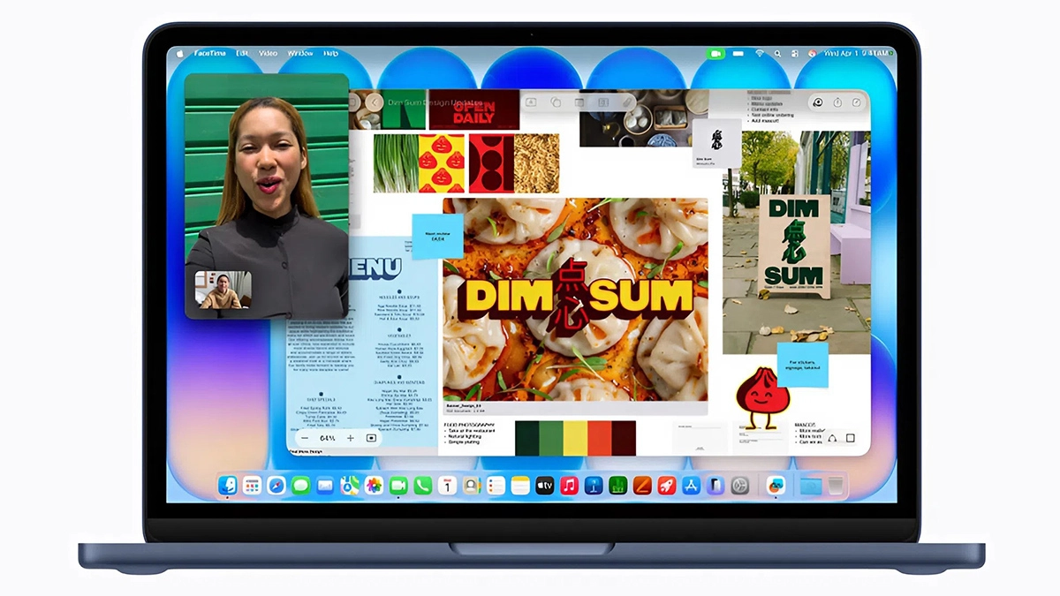Viewport: 1060px width, 596px height.
Task: Click the Freeform icon in the Dock
Action: (776, 485)
